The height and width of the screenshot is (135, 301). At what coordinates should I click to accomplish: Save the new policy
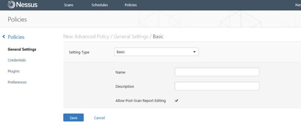[73, 118]
